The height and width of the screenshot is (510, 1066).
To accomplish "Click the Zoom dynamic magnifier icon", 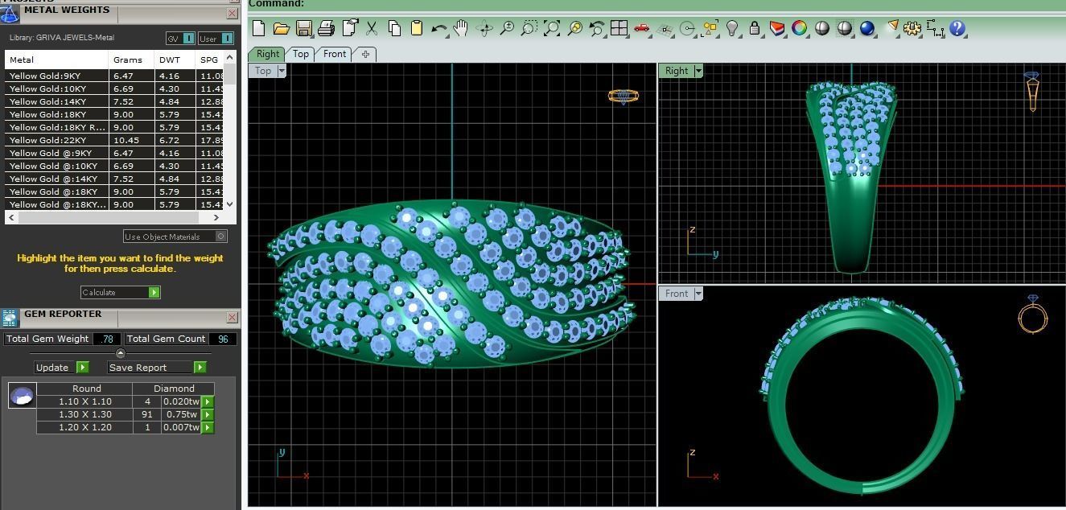I will pyautogui.click(x=507, y=28).
